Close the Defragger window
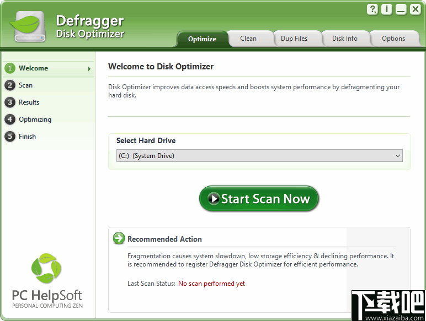 pos(415,9)
